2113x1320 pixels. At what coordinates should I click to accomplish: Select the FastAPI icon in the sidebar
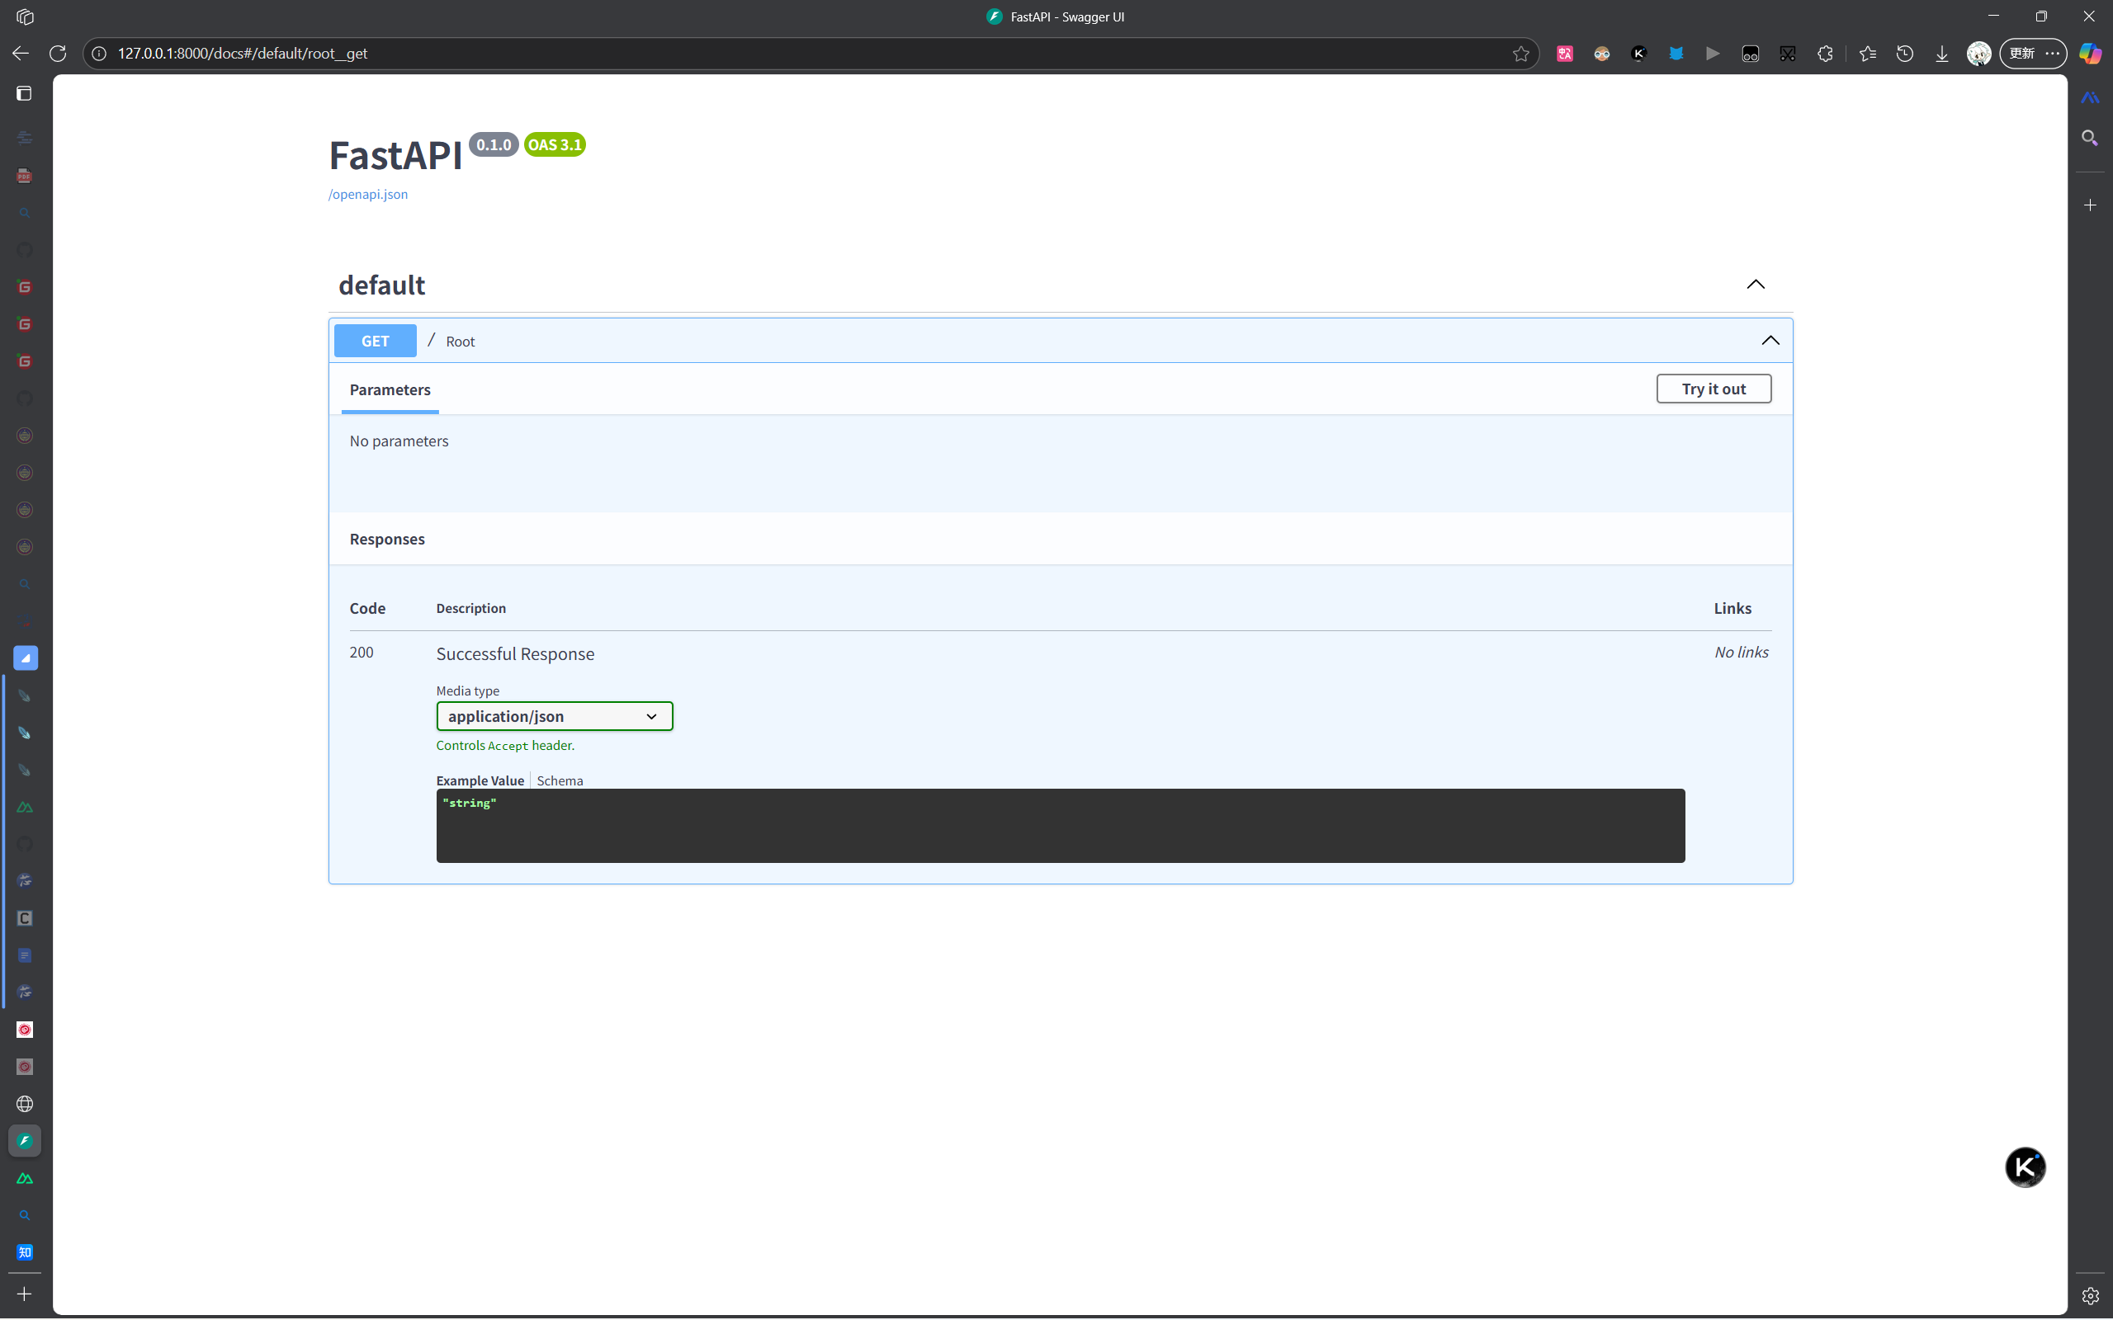pos(25,1140)
